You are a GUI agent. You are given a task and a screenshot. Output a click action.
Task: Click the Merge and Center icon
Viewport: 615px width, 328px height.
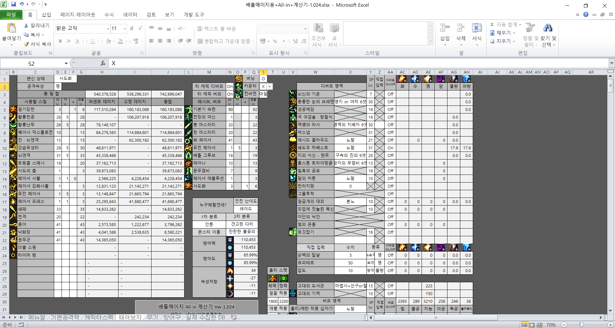click(x=200, y=41)
